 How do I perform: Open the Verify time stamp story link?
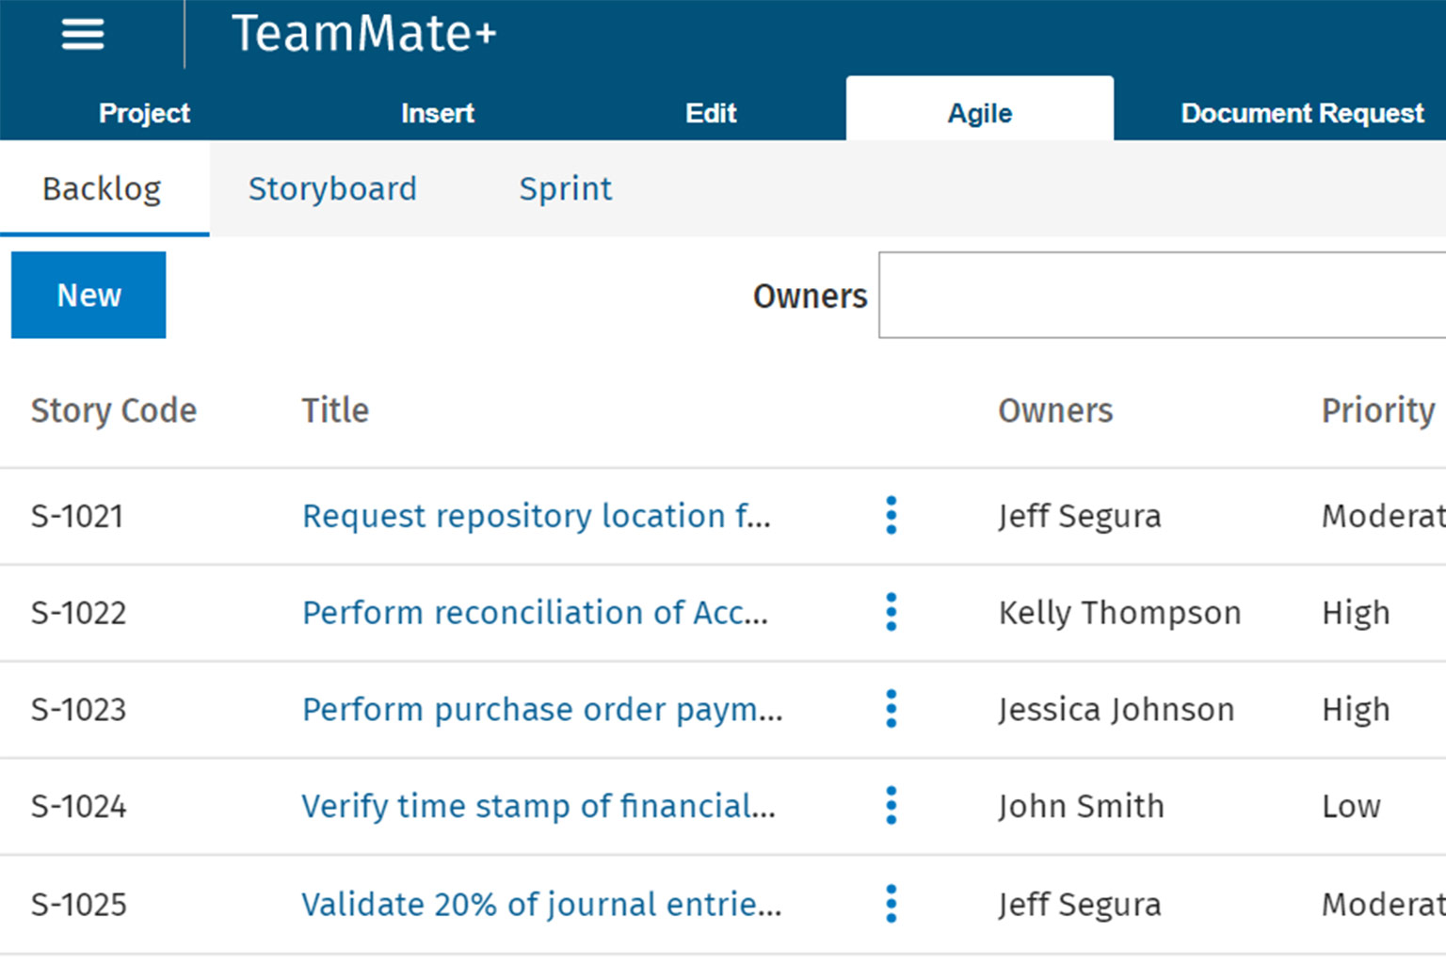(x=538, y=806)
